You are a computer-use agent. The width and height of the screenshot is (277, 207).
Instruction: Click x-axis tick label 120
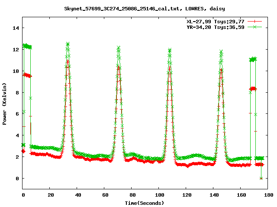(187, 195)
